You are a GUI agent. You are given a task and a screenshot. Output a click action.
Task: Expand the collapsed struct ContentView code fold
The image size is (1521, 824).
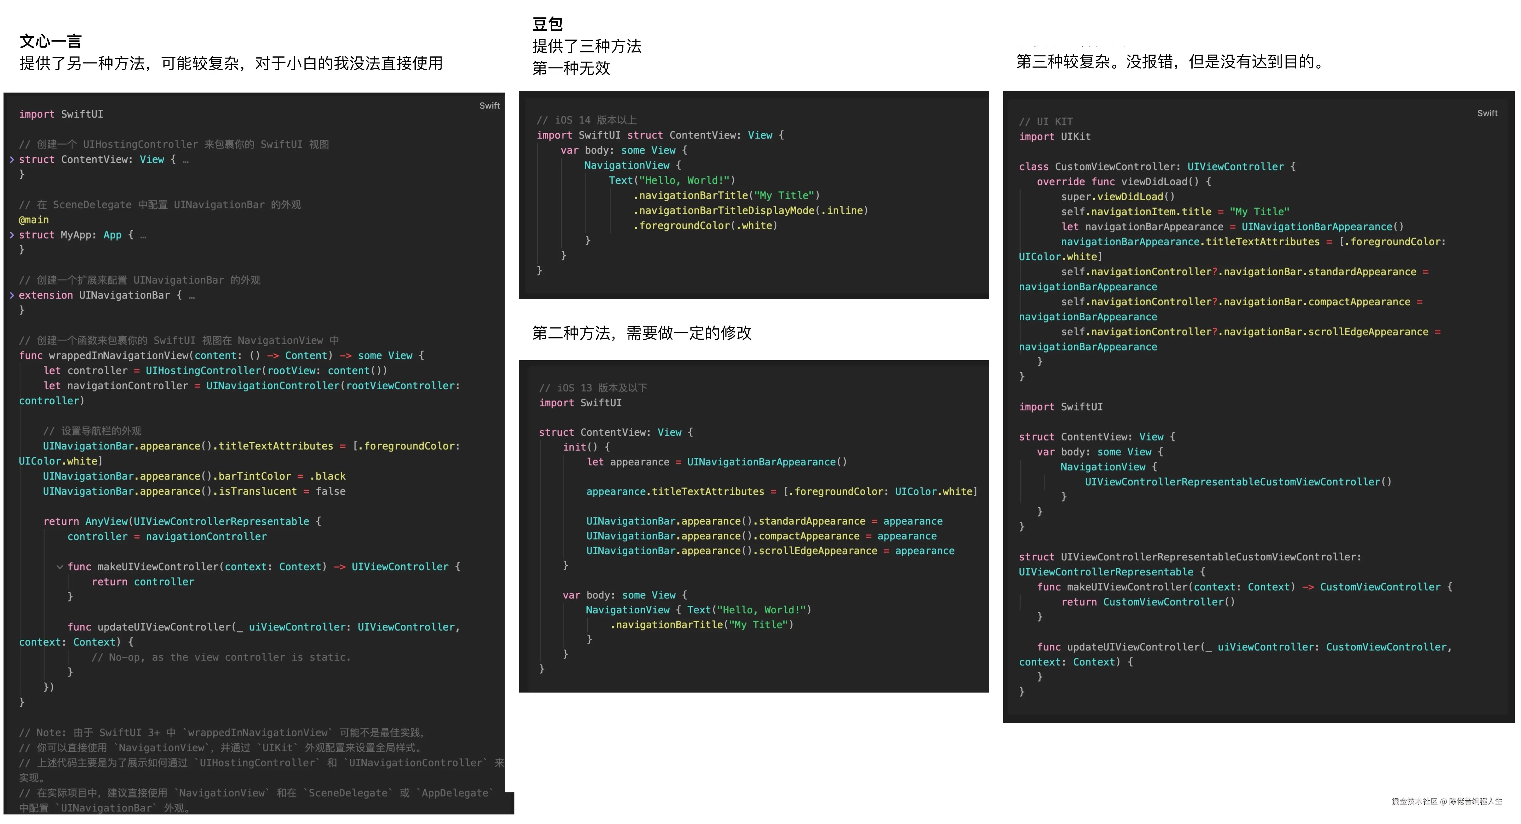tap(12, 159)
